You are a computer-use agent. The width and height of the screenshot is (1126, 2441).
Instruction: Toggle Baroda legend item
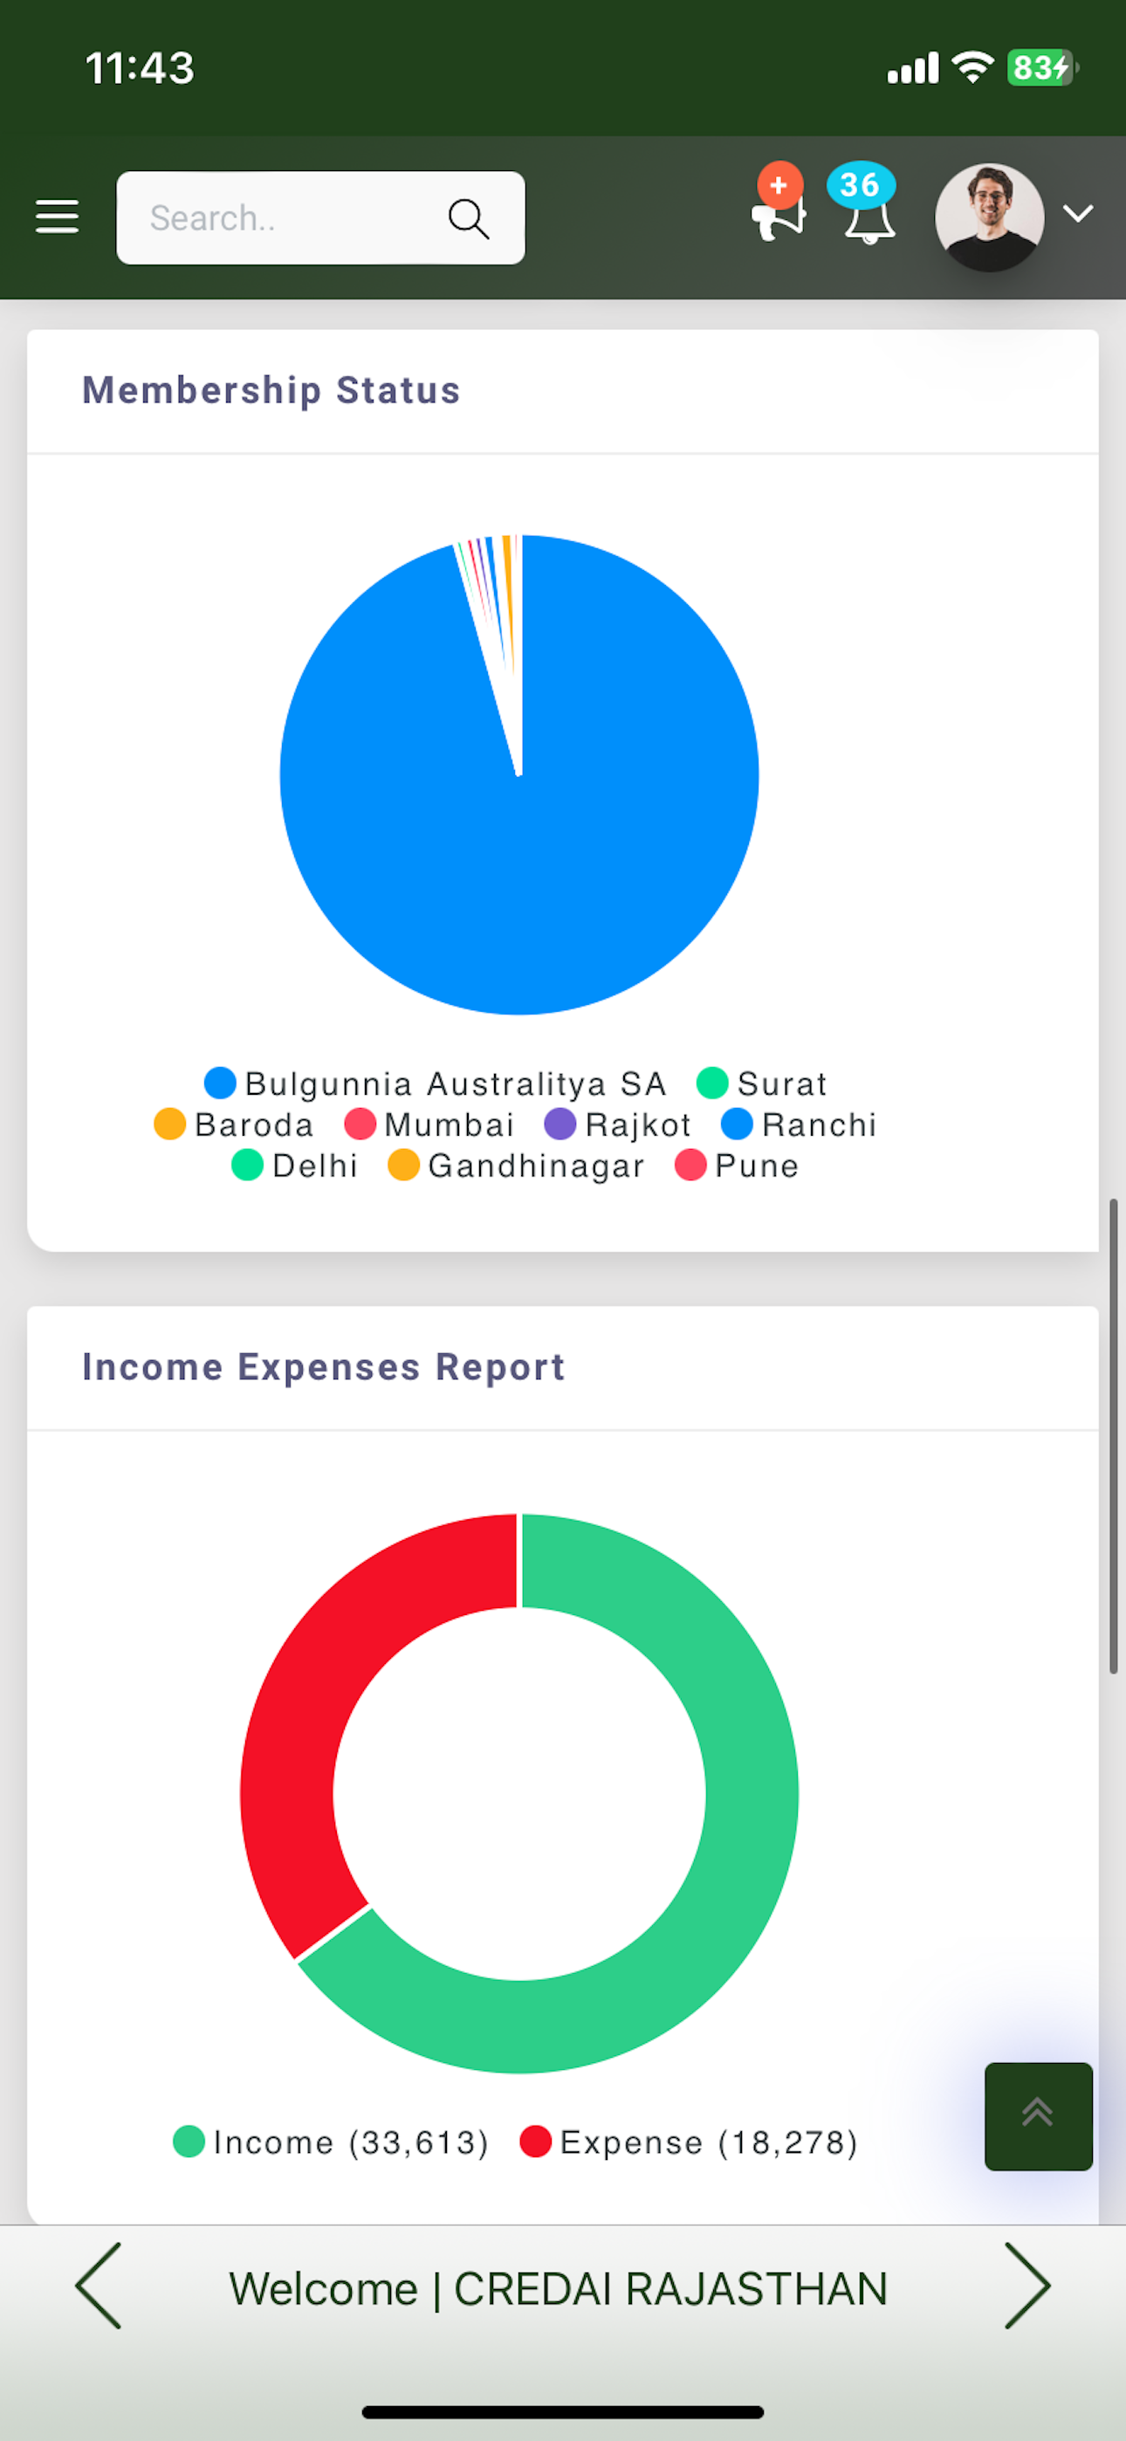(233, 1124)
